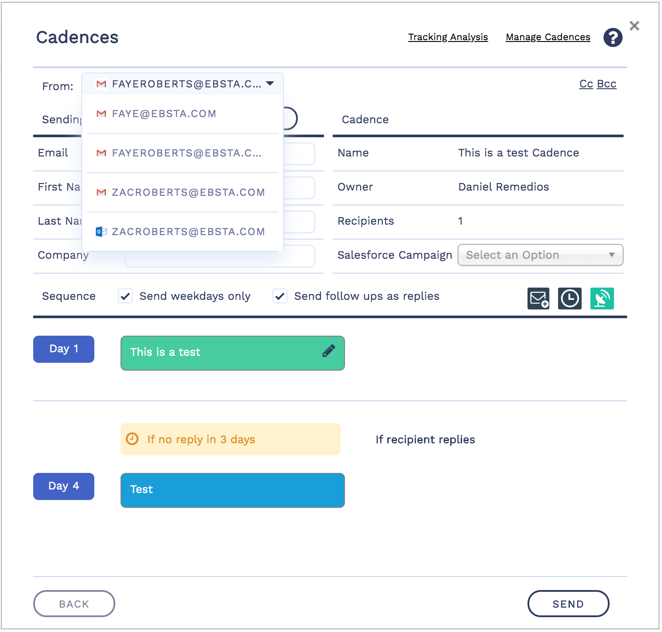Click the Outlook icon for zacroberts account

click(101, 232)
